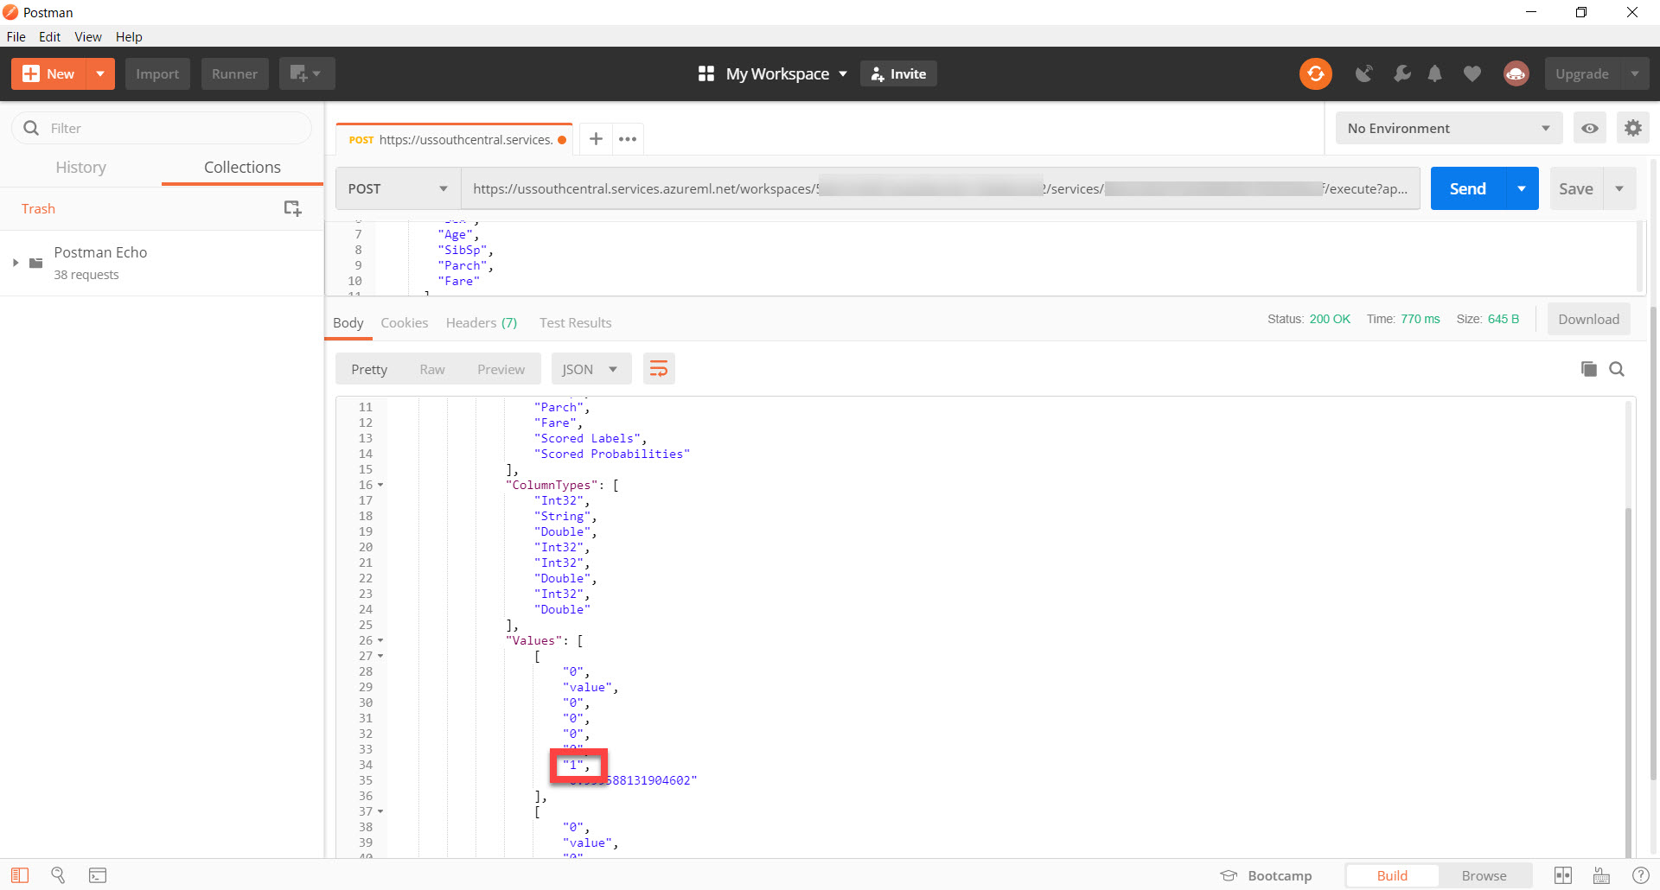Open keyboard shortcuts icon in status bar
The image size is (1660, 890).
pyautogui.click(x=1601, y=875)
